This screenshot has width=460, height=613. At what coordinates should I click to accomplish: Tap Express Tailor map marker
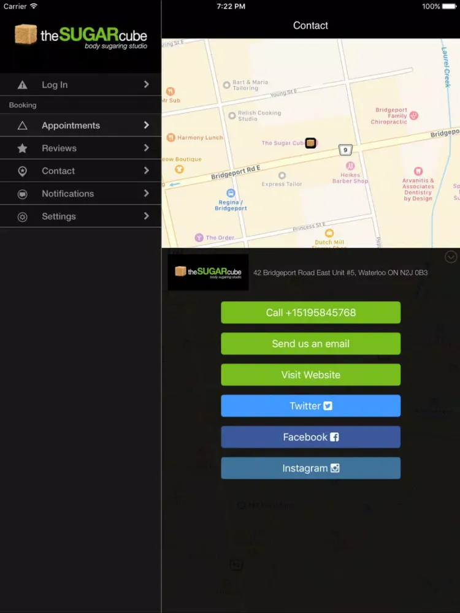pos(282,175)
